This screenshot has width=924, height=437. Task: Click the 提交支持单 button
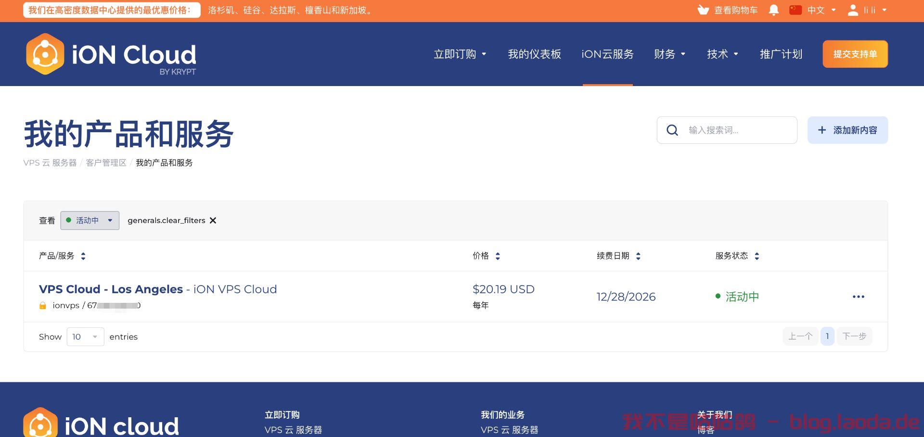(855, 54)
